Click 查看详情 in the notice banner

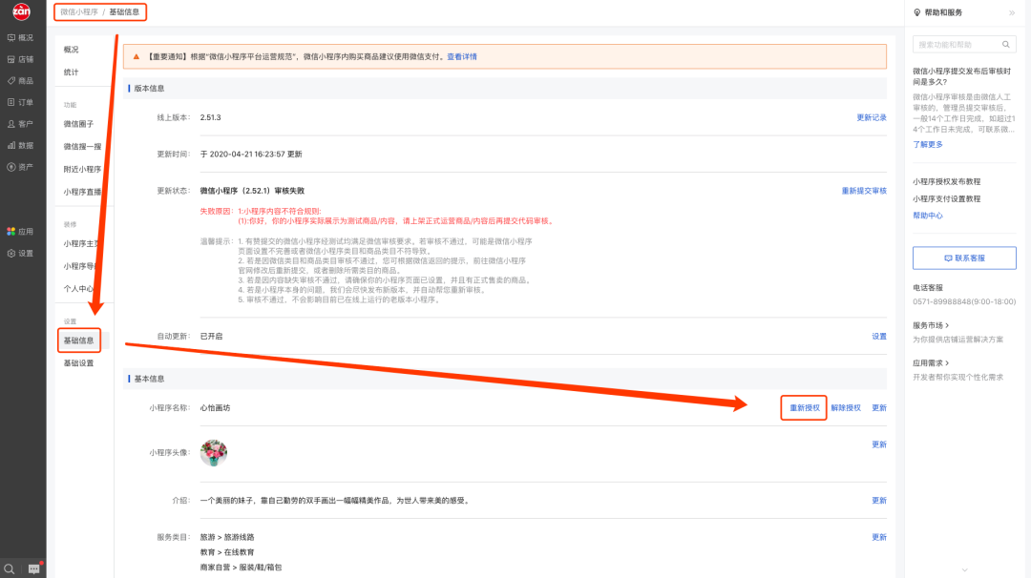tap(462, 56)
